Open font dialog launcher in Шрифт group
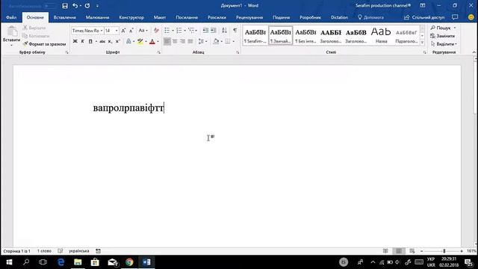 click(x=159, y=52)
